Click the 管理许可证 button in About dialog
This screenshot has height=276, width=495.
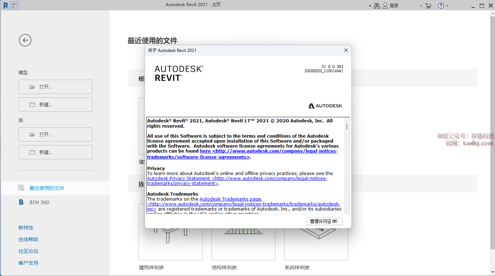click(x=324, y=221)
